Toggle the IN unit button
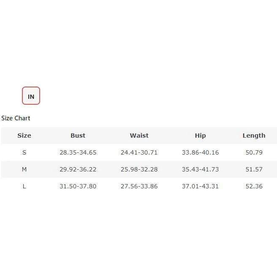The width and height of the screenshot is (277, 277). [x=31, y=95]
